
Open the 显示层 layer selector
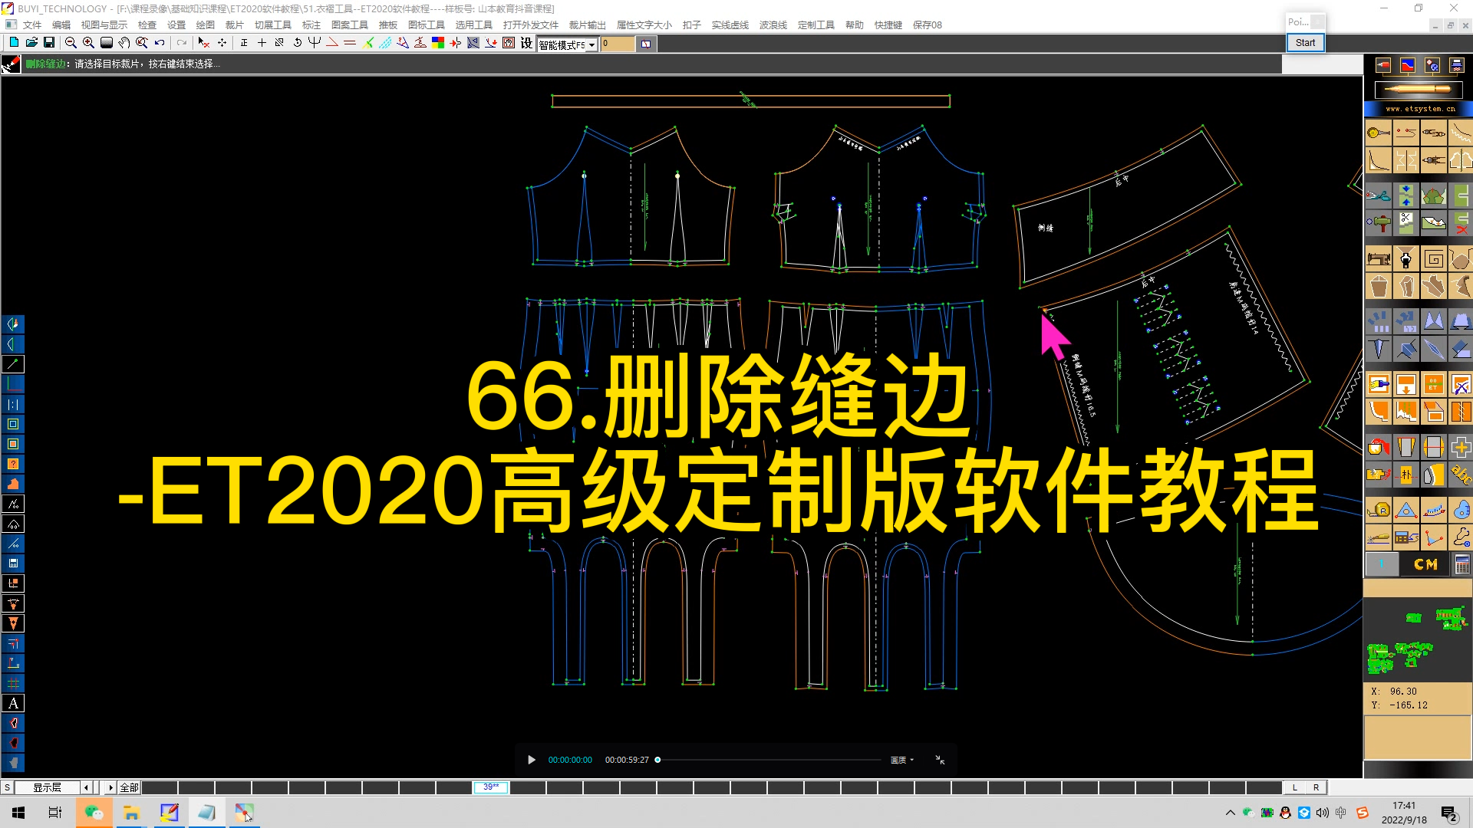[x=47, y=787]
